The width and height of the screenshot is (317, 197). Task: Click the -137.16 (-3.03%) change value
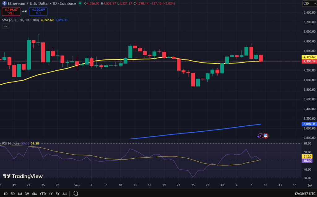point(162,3)
